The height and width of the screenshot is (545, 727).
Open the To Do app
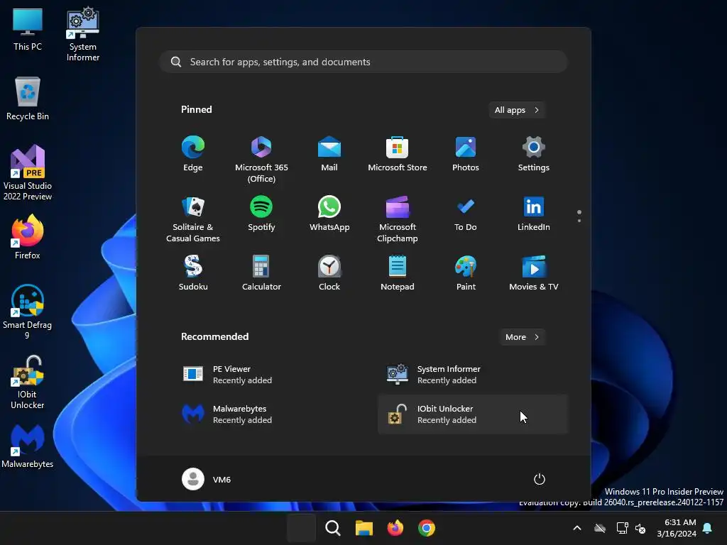click(466, 214)
